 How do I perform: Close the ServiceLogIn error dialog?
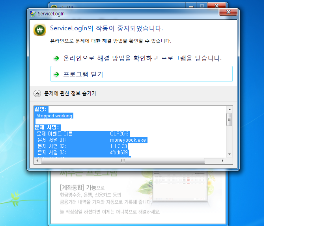pyautogui.click(x=228, y=12)
